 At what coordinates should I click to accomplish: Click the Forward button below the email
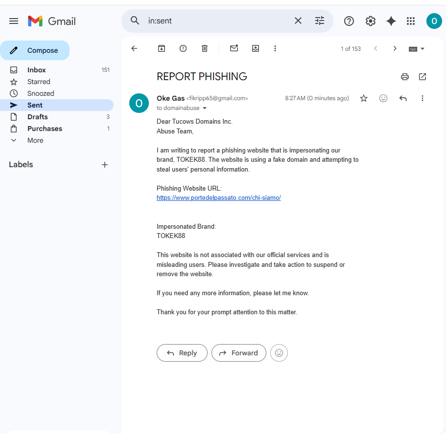tap(238, 353)
